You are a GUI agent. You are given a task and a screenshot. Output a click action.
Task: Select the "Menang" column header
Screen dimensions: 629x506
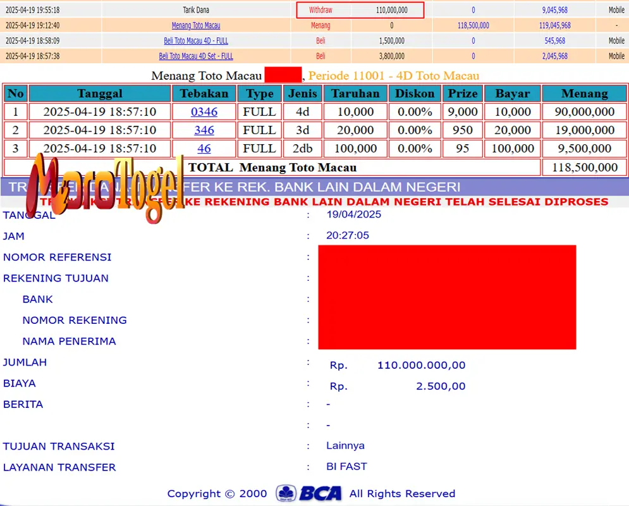pyautogui.click(x=583, y=93)
